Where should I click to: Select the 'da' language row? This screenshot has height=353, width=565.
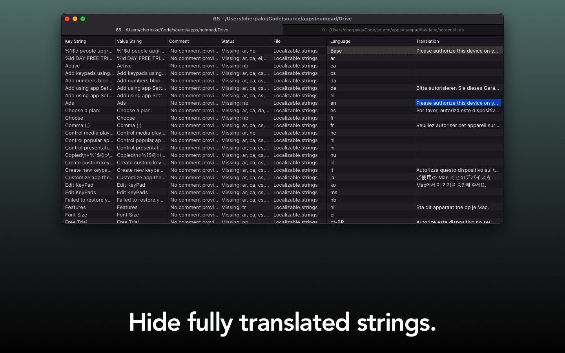click(x=415, y=80)
